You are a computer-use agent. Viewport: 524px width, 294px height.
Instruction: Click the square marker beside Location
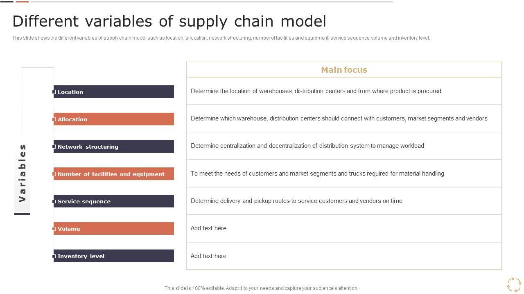tap(54, 92)
